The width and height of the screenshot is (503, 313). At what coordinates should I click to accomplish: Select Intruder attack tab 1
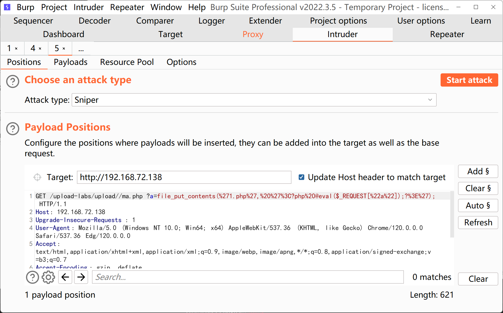(x=9, y=48)
